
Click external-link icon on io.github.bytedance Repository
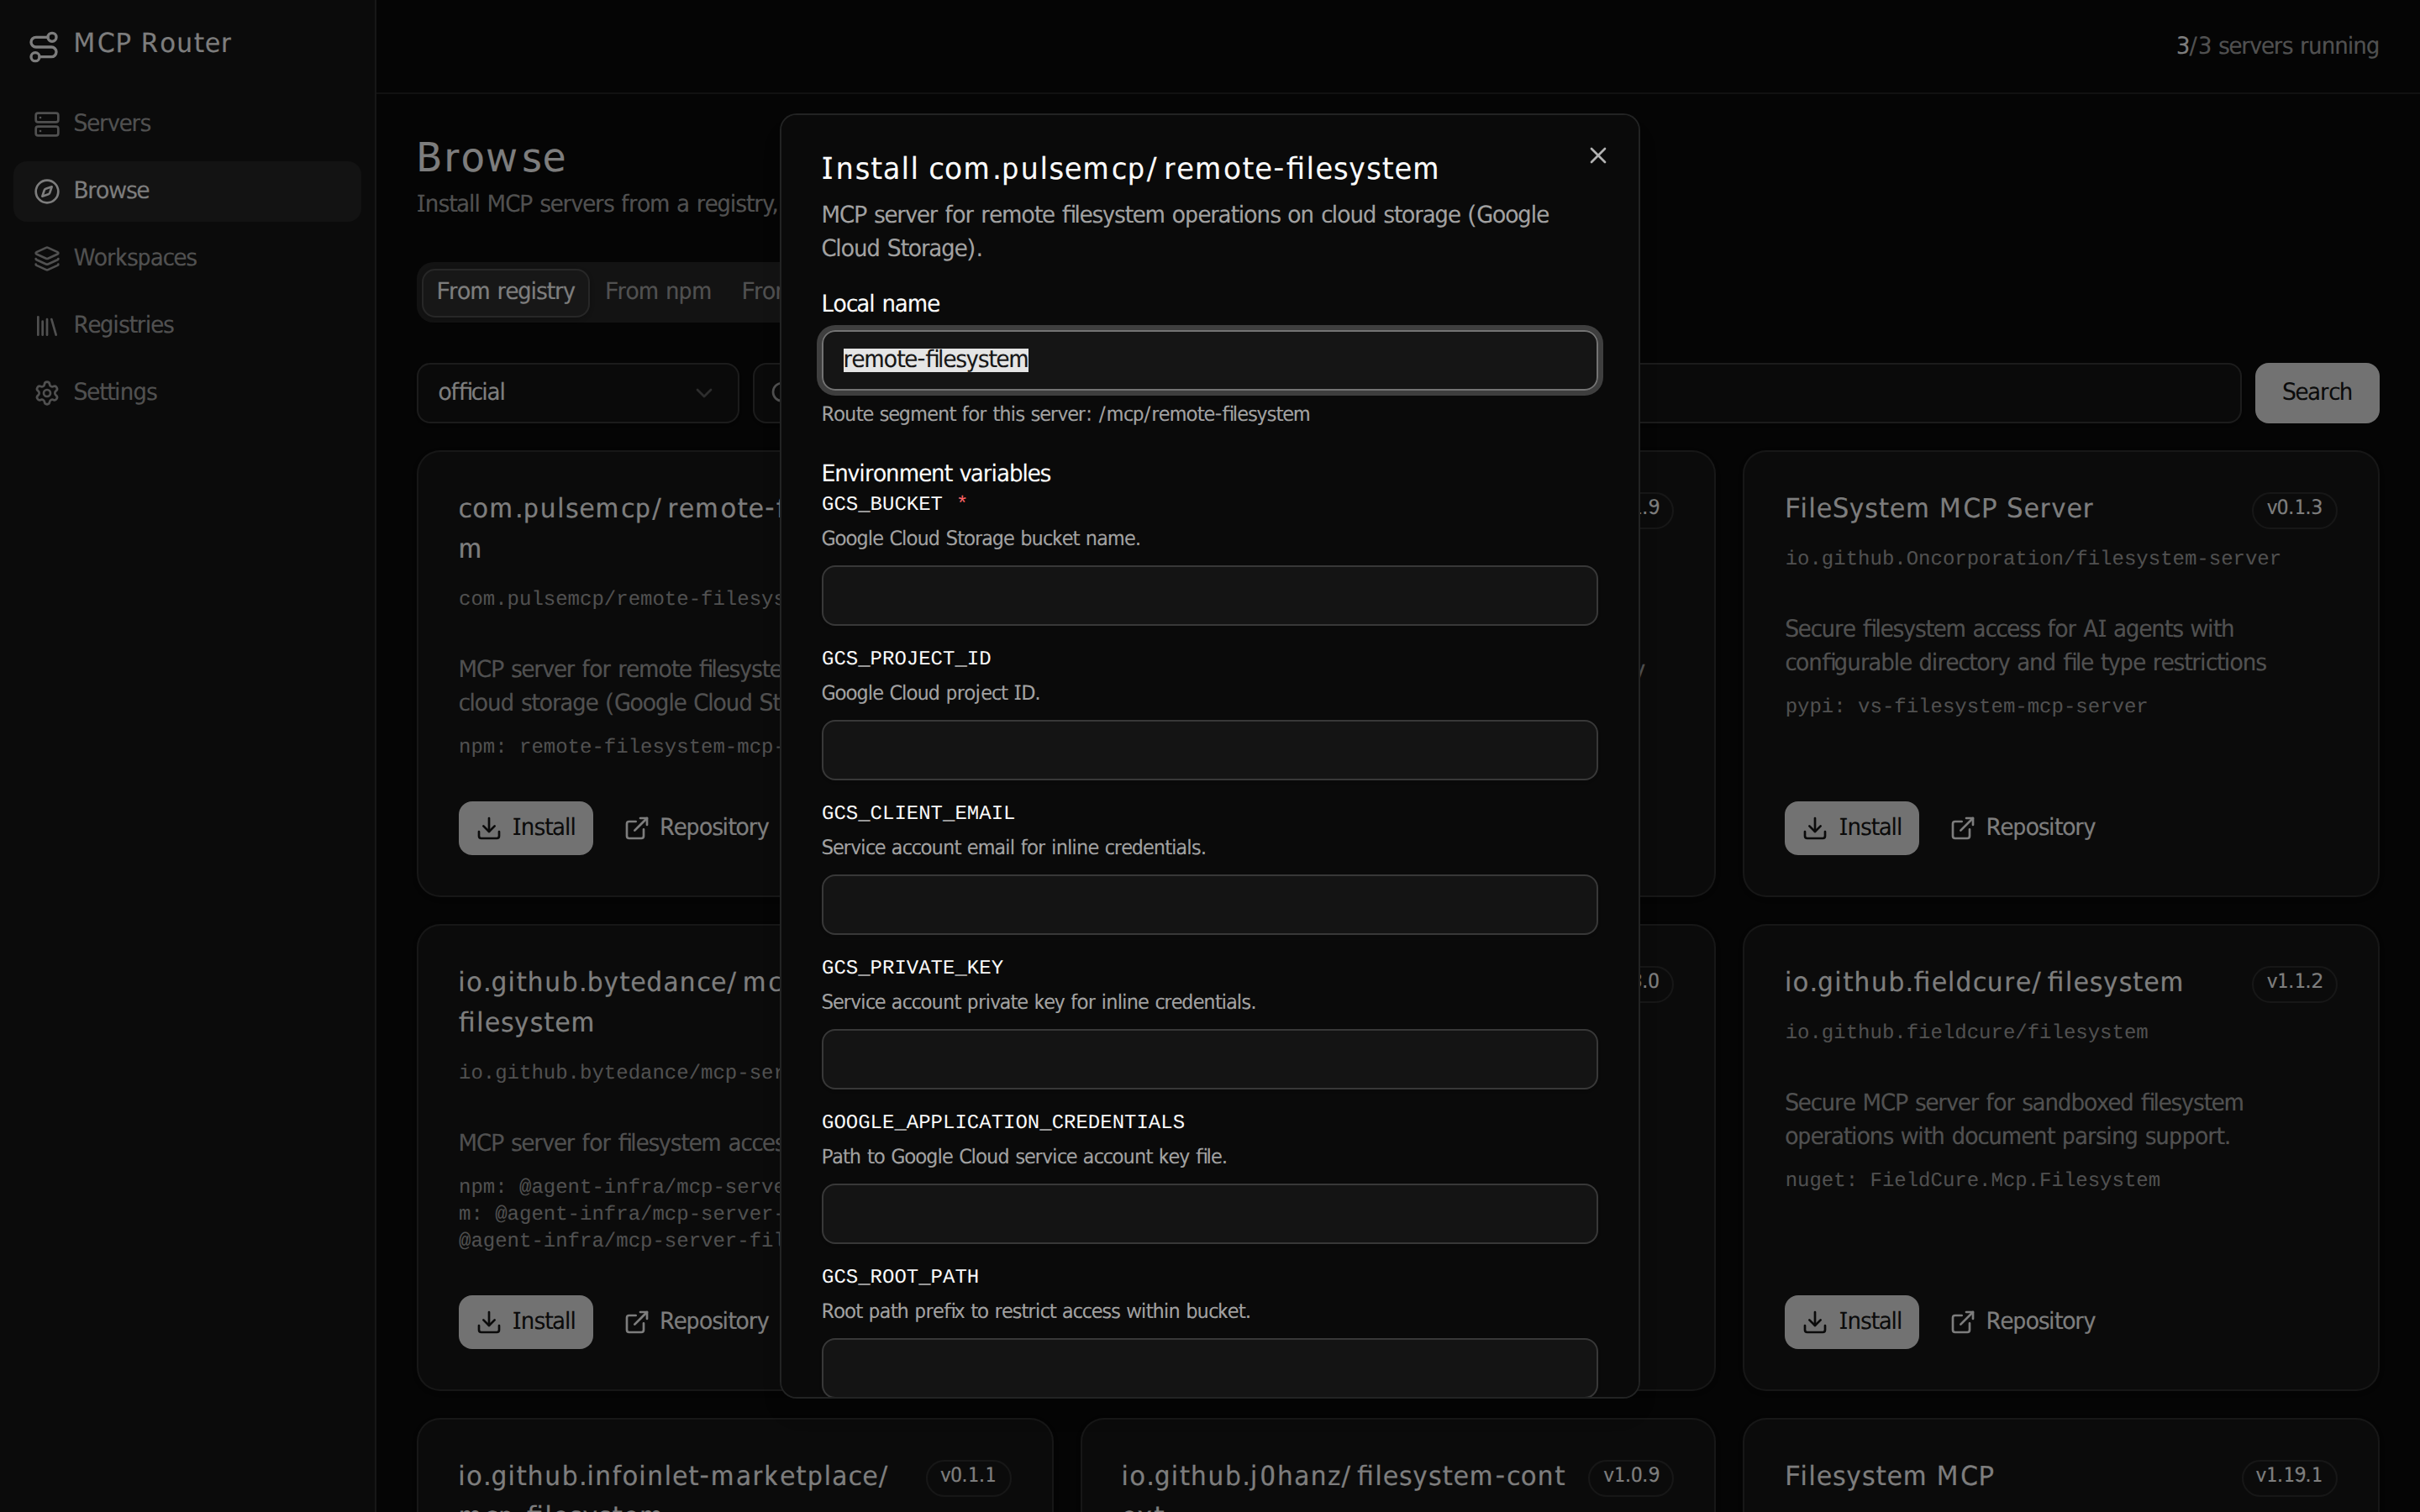coord(636,1323)
